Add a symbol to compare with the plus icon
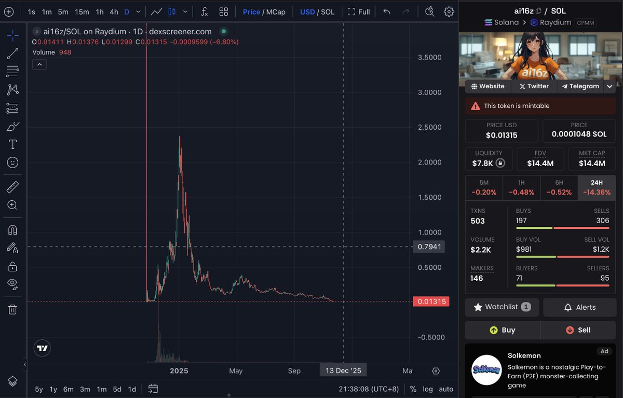 tap(8, 11)
